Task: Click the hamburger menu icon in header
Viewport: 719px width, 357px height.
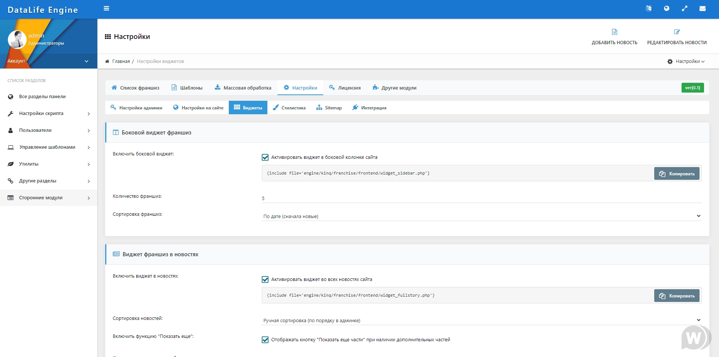Action: point(106,9)
